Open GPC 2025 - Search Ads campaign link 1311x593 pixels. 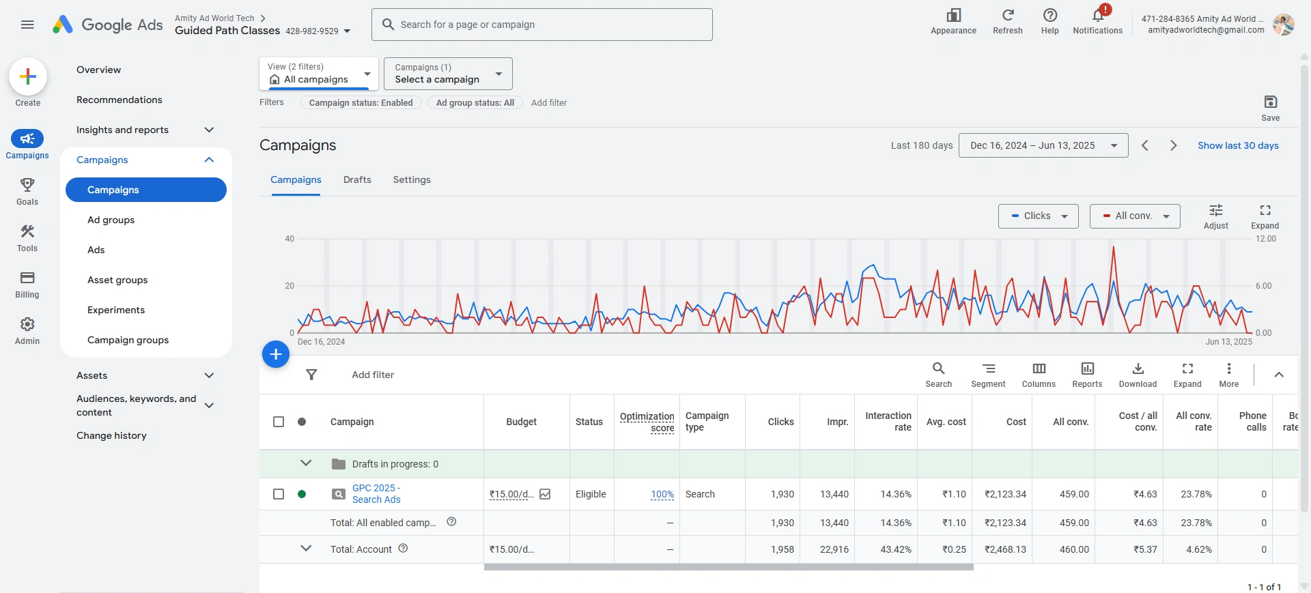[376, 493]
